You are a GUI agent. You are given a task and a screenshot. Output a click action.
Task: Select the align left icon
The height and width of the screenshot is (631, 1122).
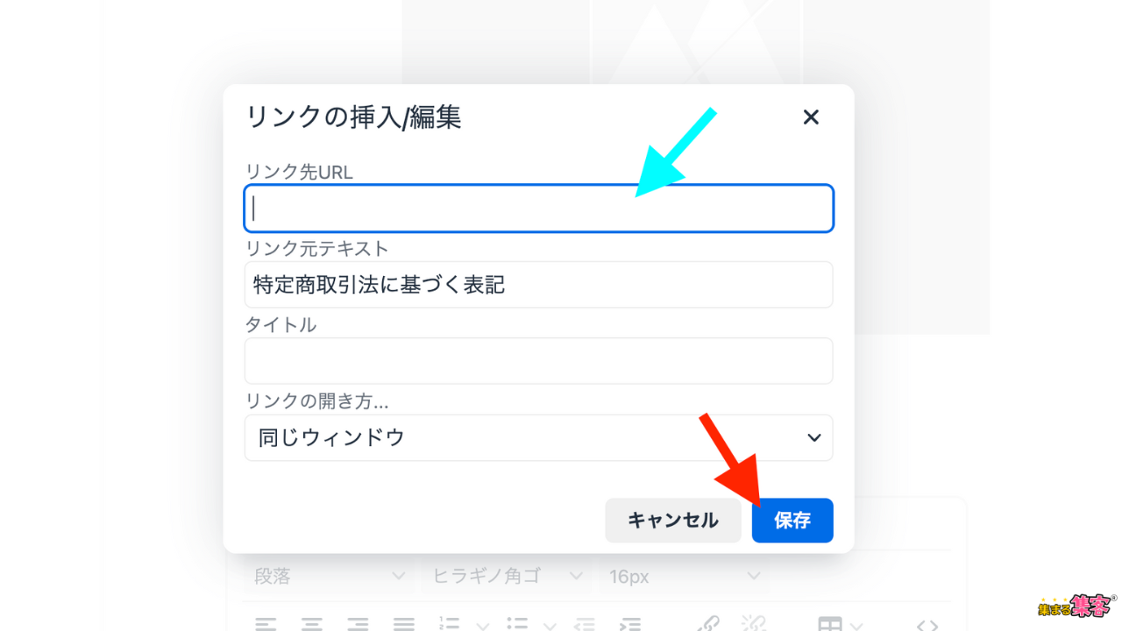266,624
